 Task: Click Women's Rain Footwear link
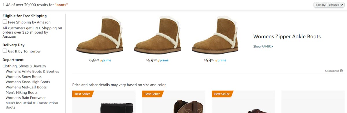coord(26,98)
